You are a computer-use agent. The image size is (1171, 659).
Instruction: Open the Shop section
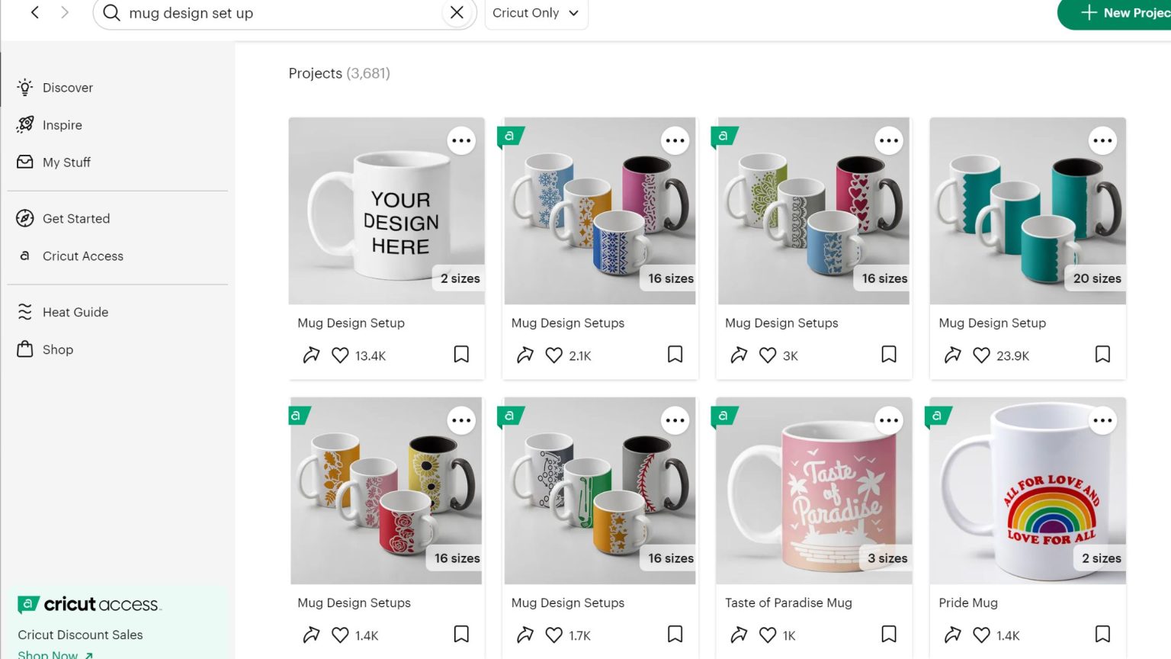pyautogui.click(x=56, y=349)
